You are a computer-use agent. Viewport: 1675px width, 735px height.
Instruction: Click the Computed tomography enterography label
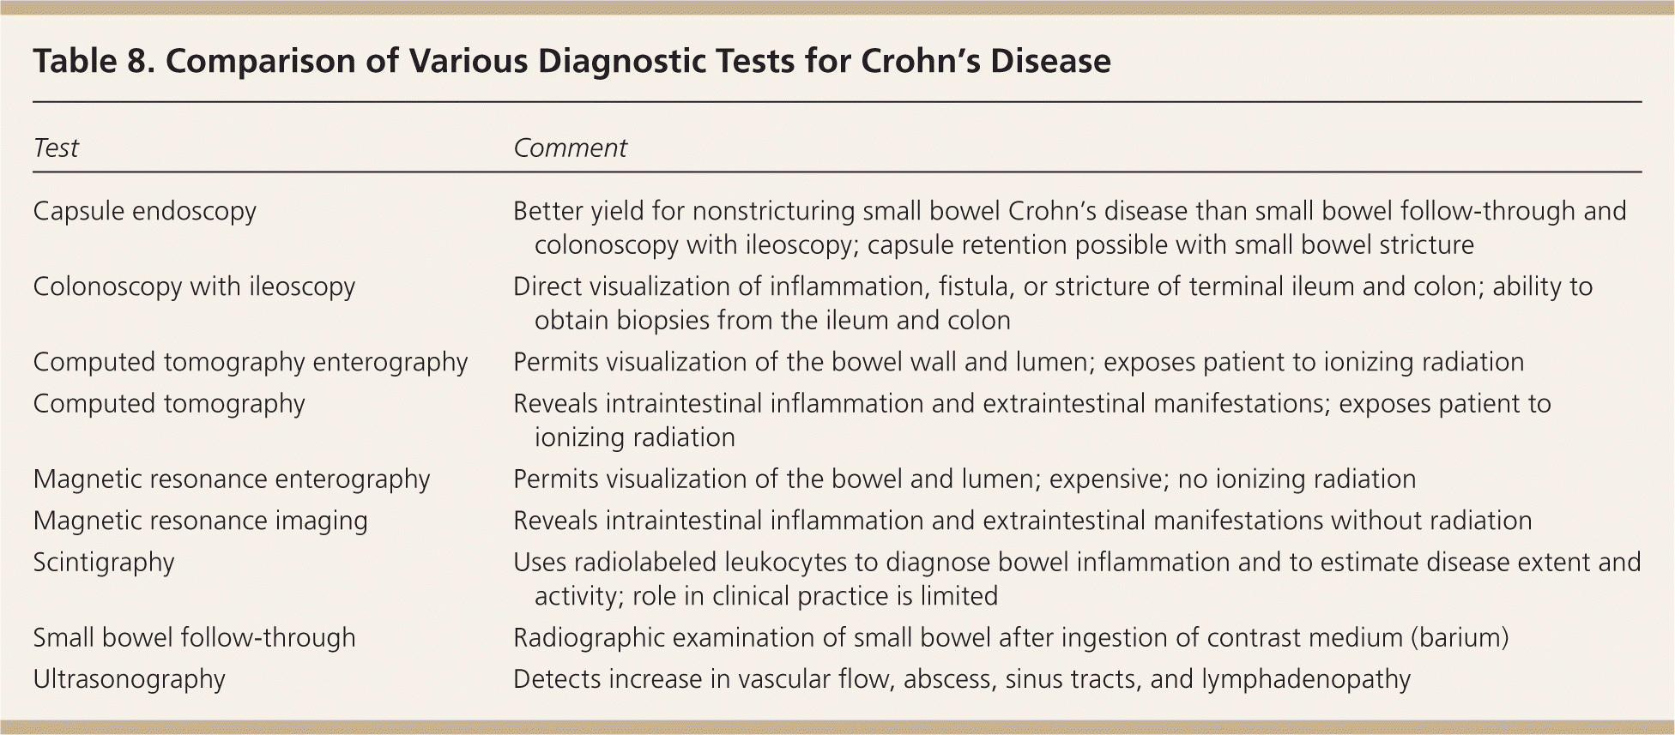(251, 362)
